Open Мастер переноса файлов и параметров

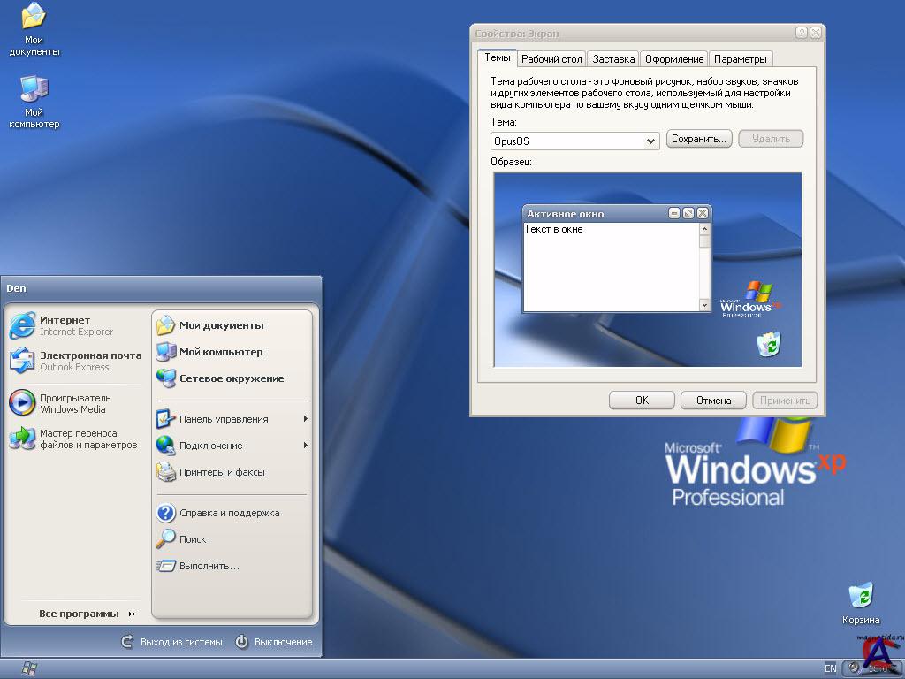[22, 439]
